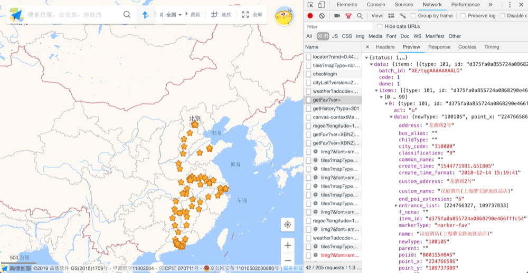
Task: Enable Preserve log checkbox
Action: click(463, 15)
